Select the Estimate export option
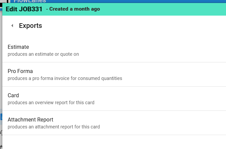The image size is (226, 149). (x=114, y=50)
